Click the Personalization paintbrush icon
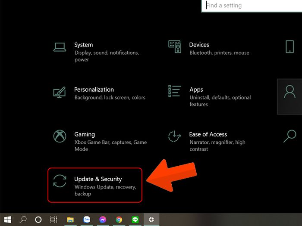Screen dimensions: 302x226 click(x=60, y=92)
